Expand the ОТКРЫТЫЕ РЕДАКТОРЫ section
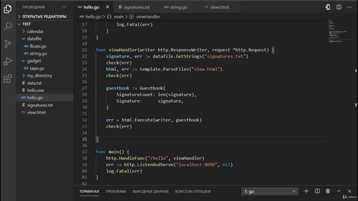Screen dimensions: 358x201 click(x=45, y=16)
